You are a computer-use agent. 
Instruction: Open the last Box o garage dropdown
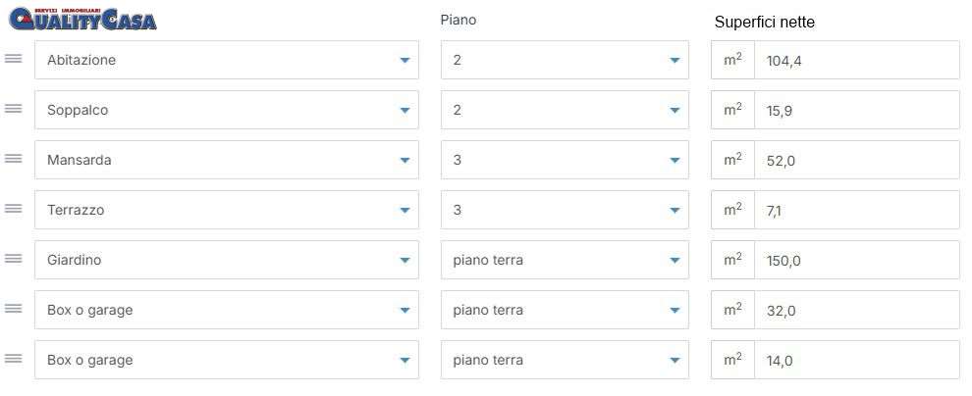click(226, 360)
